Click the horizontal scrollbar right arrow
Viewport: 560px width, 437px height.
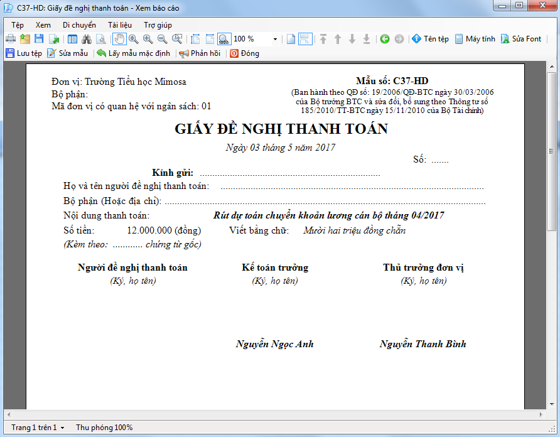click(x=541, y=415)
